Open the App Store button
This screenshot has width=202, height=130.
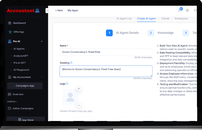(26, 119)
